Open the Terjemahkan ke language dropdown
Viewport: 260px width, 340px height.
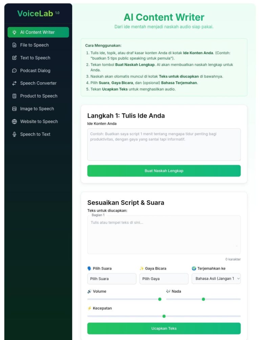216,279
